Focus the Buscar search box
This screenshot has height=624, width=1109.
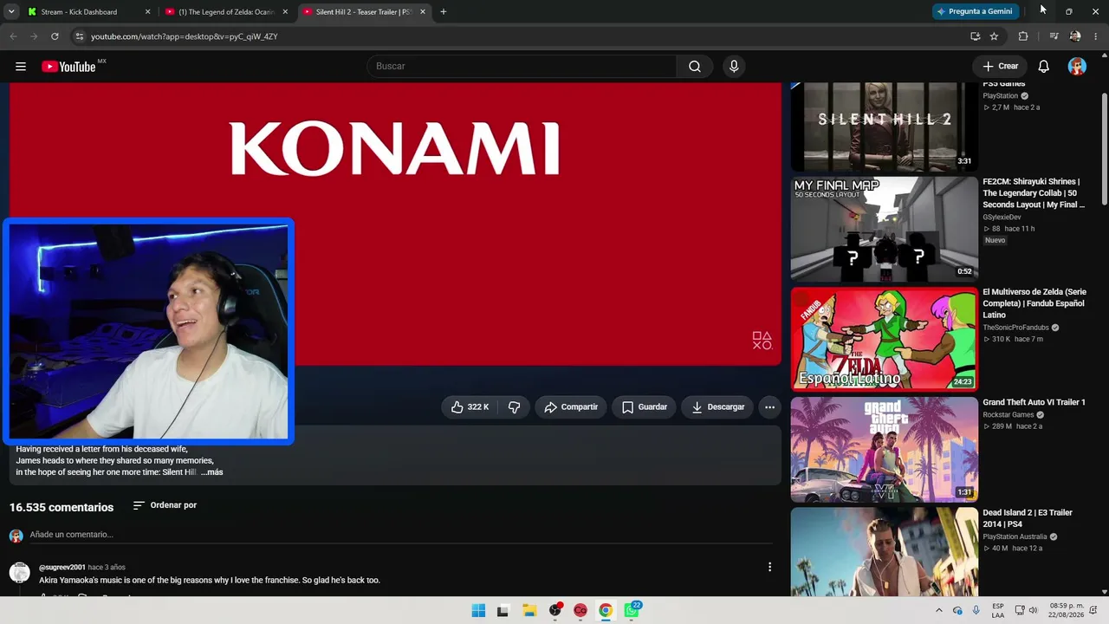[522, 67]
